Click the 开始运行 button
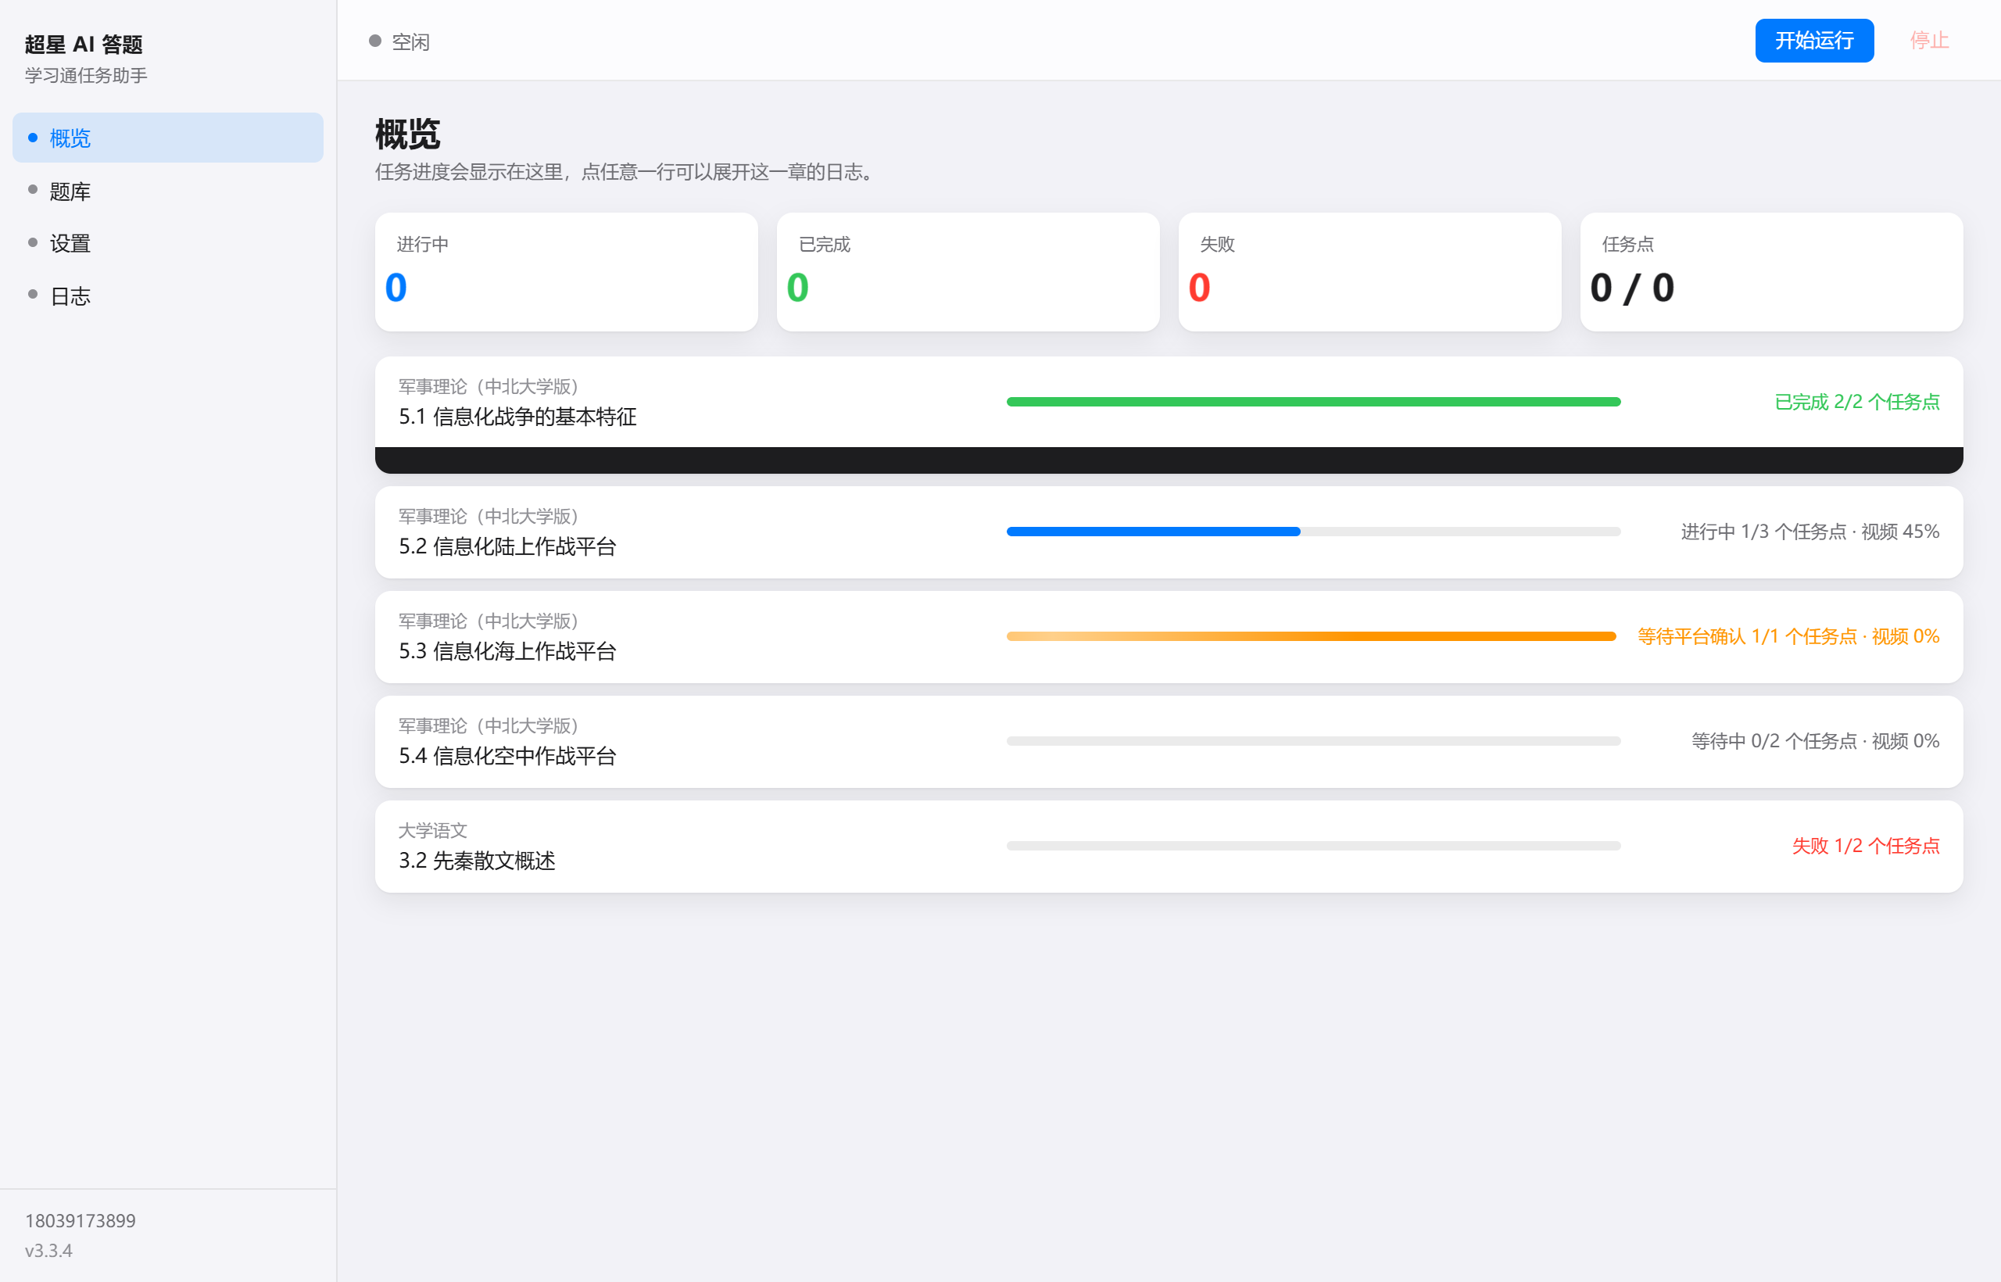The image size is (2001, 1282). (1813, 41)
